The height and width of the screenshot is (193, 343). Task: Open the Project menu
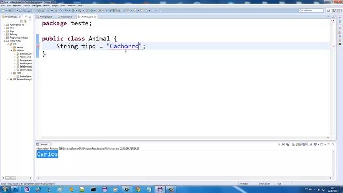point(55,6)
